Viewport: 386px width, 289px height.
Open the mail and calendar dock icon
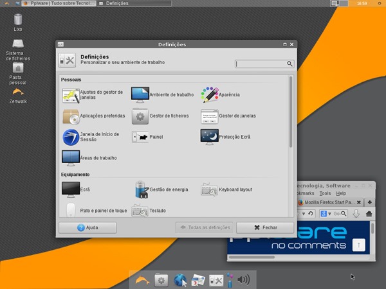(198, 280)
